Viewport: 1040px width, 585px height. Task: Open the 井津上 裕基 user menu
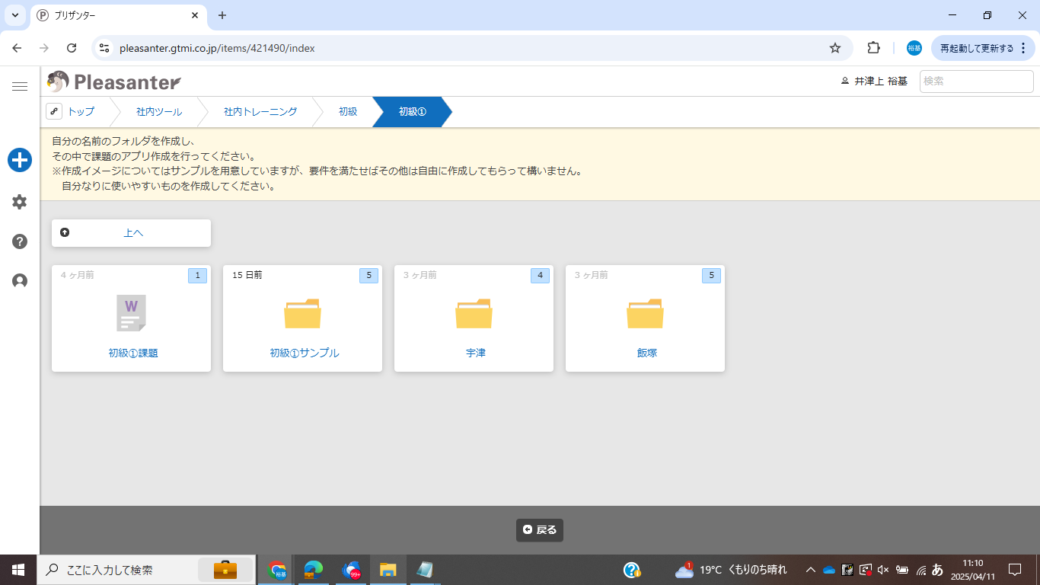[874, 82]
